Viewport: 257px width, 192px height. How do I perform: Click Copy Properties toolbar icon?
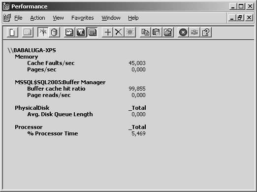145,32
